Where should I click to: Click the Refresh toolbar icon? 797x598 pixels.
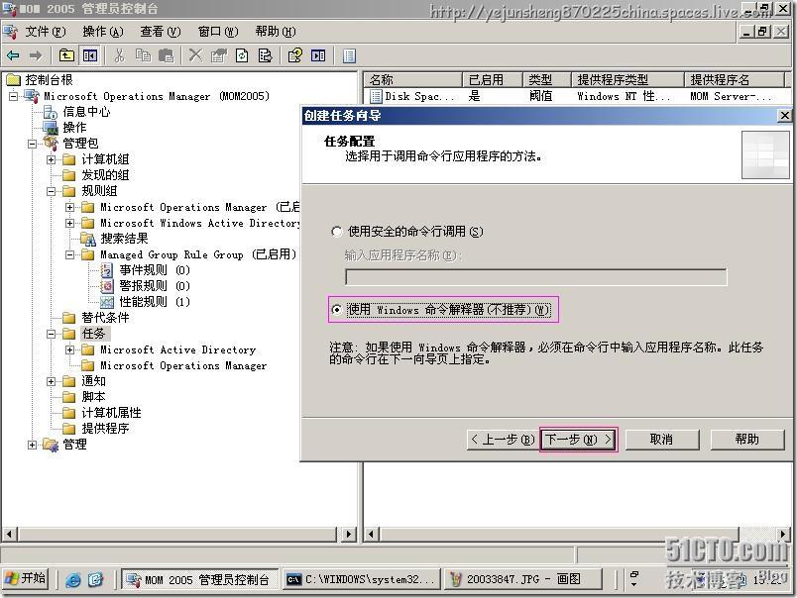[242, 55]
